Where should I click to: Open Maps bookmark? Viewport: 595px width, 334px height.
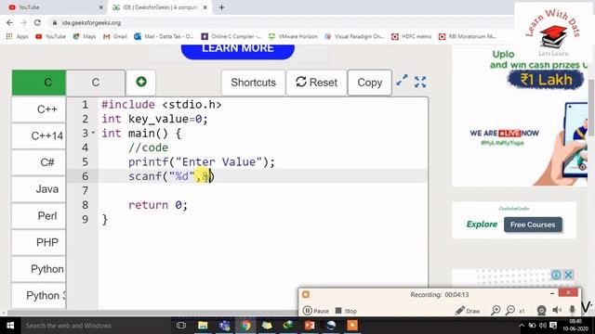(85, 36)
